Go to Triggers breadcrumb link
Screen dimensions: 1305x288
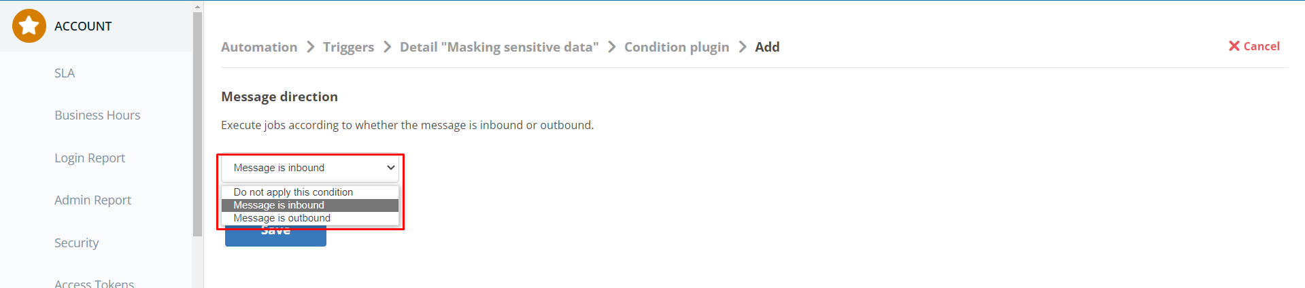[348, 47]
